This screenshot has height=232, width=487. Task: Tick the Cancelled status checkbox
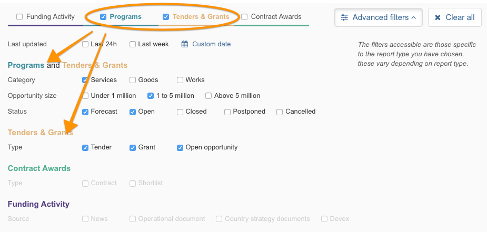coord(280,112)
